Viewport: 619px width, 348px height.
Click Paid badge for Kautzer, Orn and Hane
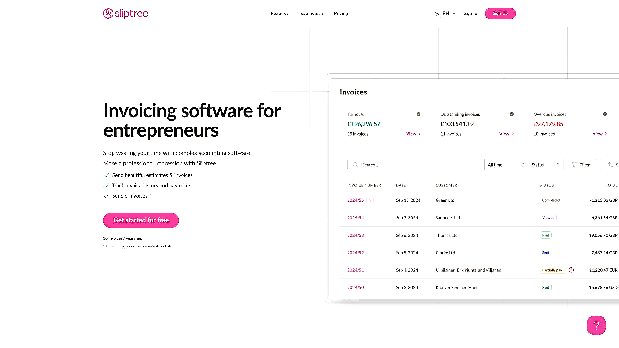[545, 287]
